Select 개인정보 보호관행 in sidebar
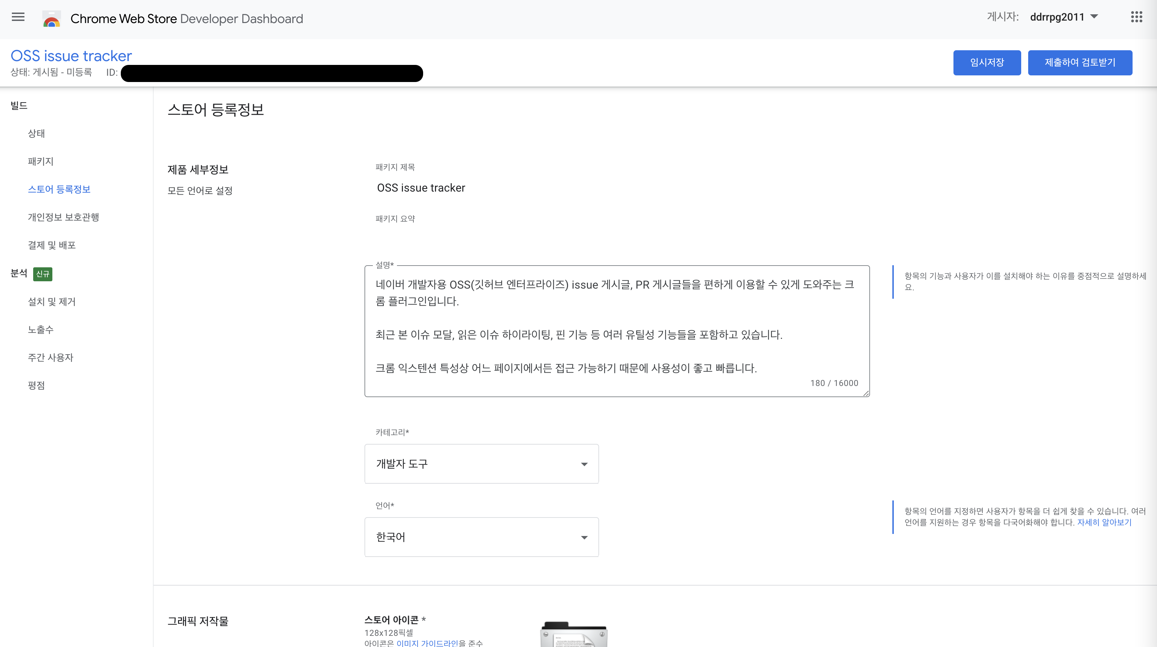The image size is (1157, 647). point(63,217)
